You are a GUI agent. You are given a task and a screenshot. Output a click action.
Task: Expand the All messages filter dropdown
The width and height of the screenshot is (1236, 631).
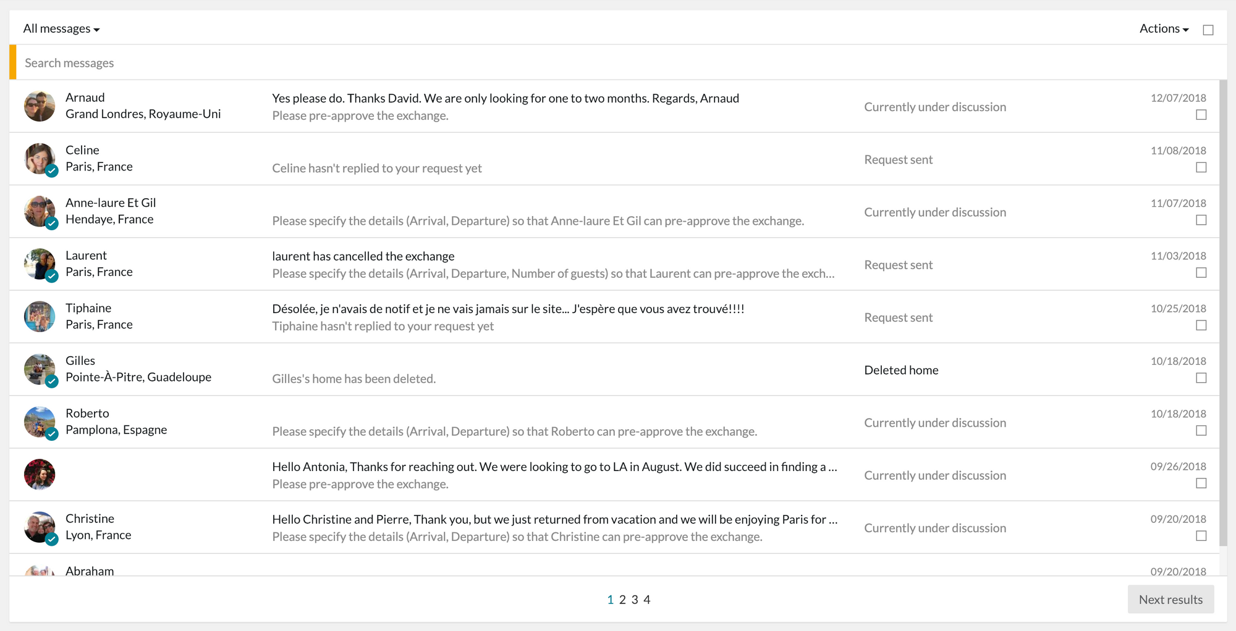61,28
